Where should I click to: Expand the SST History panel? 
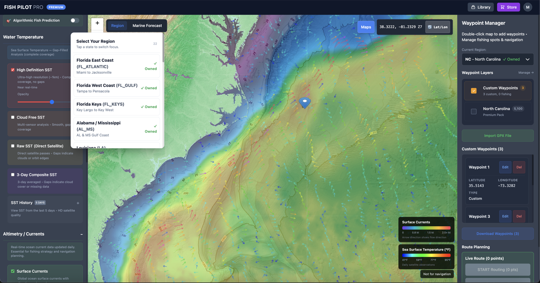[78, 203]
